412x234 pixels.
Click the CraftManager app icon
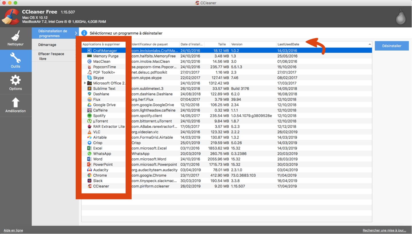[89, 51]
